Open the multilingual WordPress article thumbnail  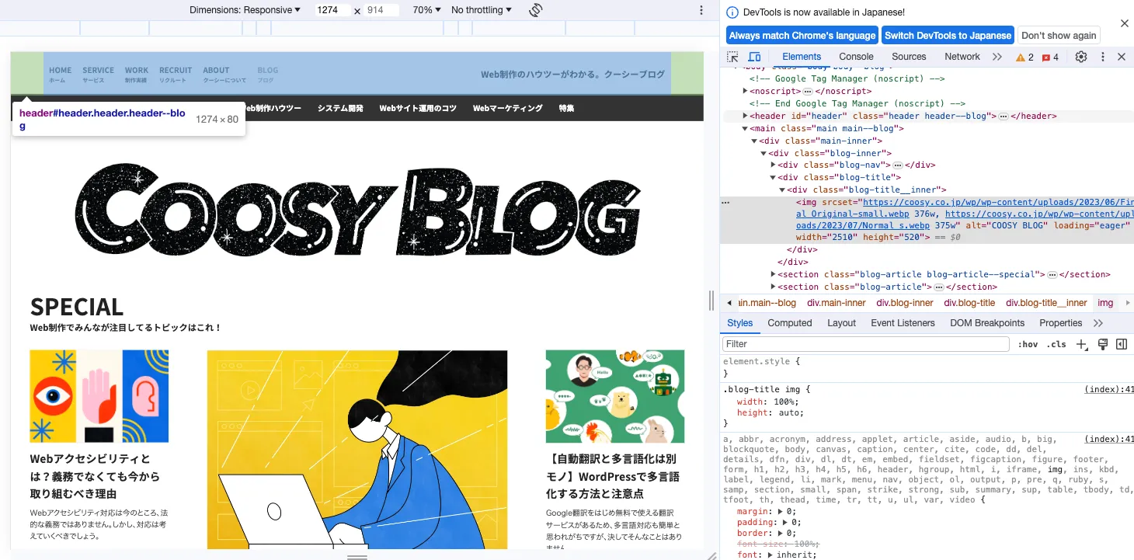[x=615, y=396]
